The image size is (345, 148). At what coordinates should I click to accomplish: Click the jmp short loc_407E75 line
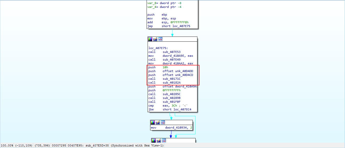pos(169,26)
